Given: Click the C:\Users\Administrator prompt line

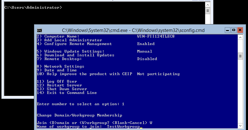Looking at the screenshot, I should 33,7.
